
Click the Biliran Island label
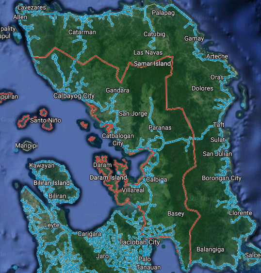click(x=51, y=183)
